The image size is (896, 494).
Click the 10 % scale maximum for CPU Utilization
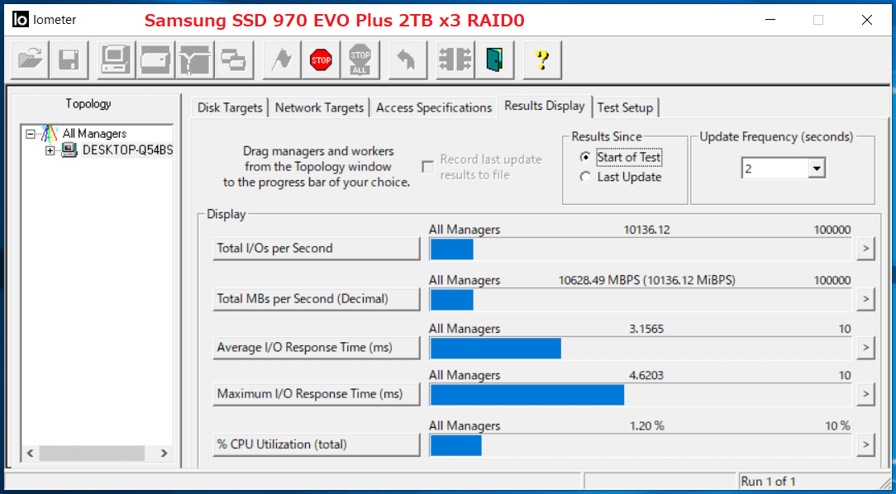click(837, 426)
